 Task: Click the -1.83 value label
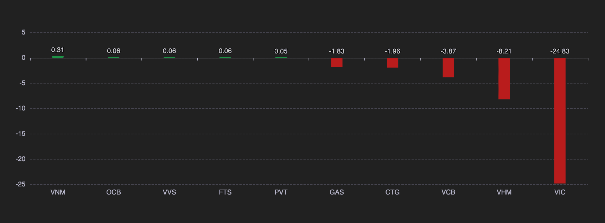point(337,51)
